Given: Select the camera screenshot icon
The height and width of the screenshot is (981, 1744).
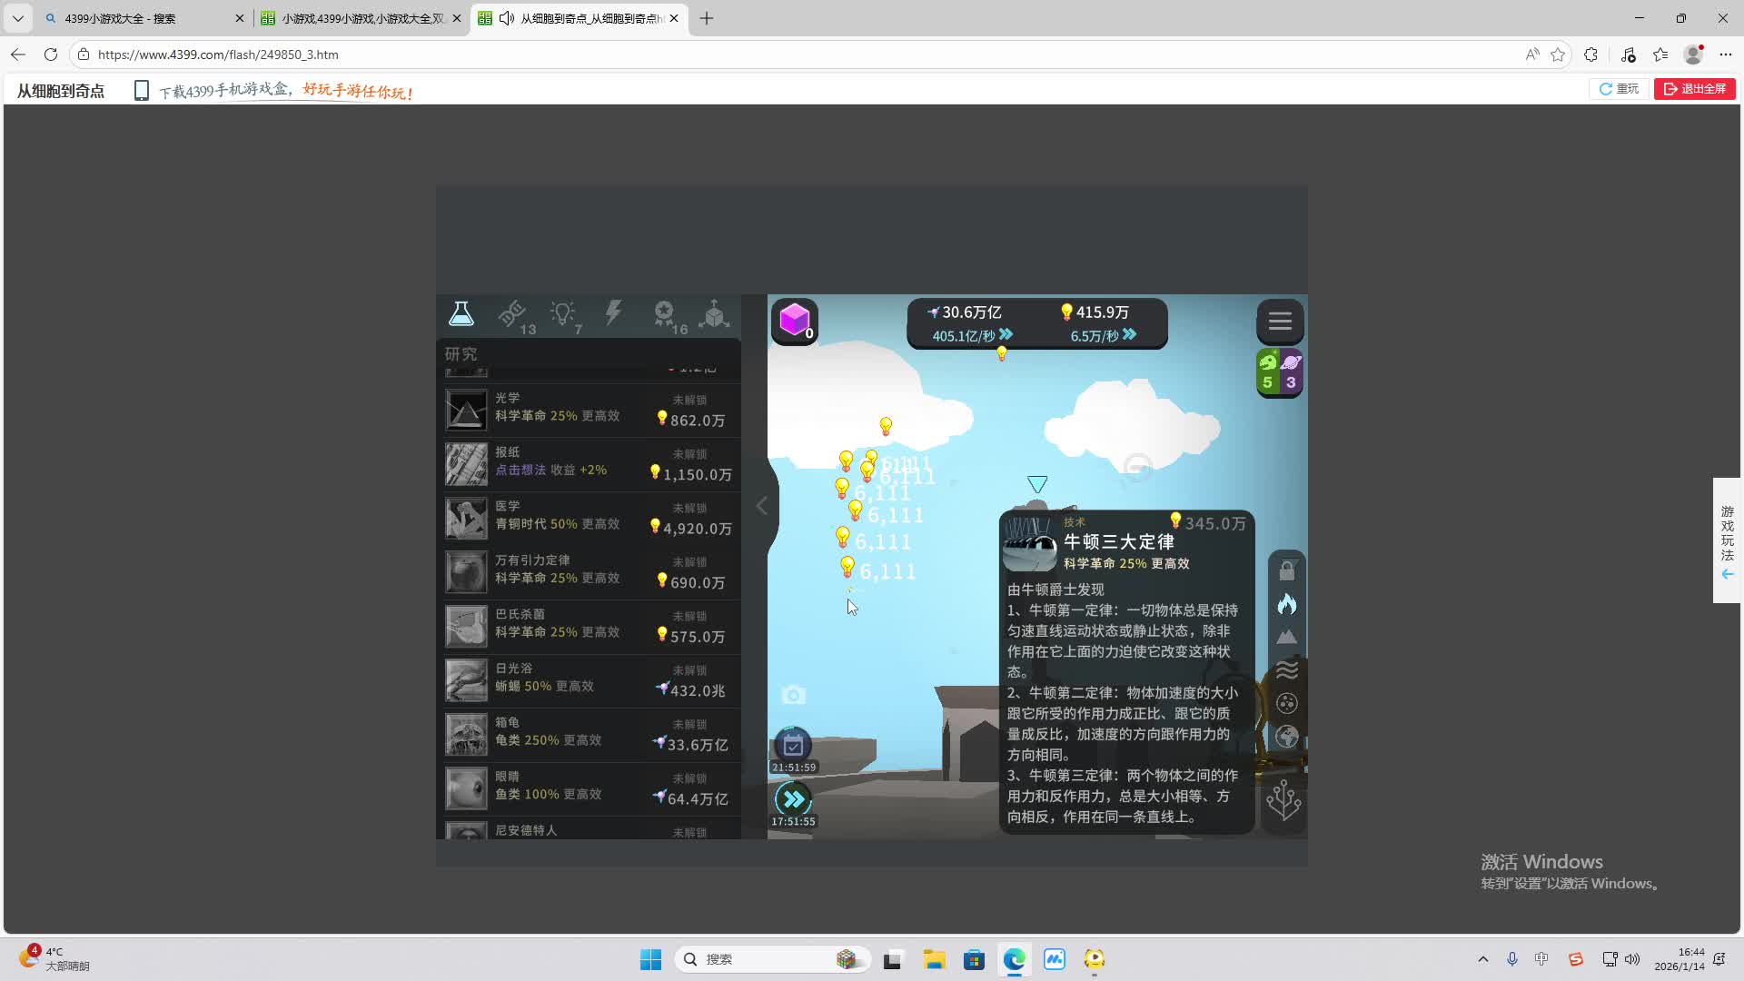Looking at the screenshot, I should click(x=793, y=694).
